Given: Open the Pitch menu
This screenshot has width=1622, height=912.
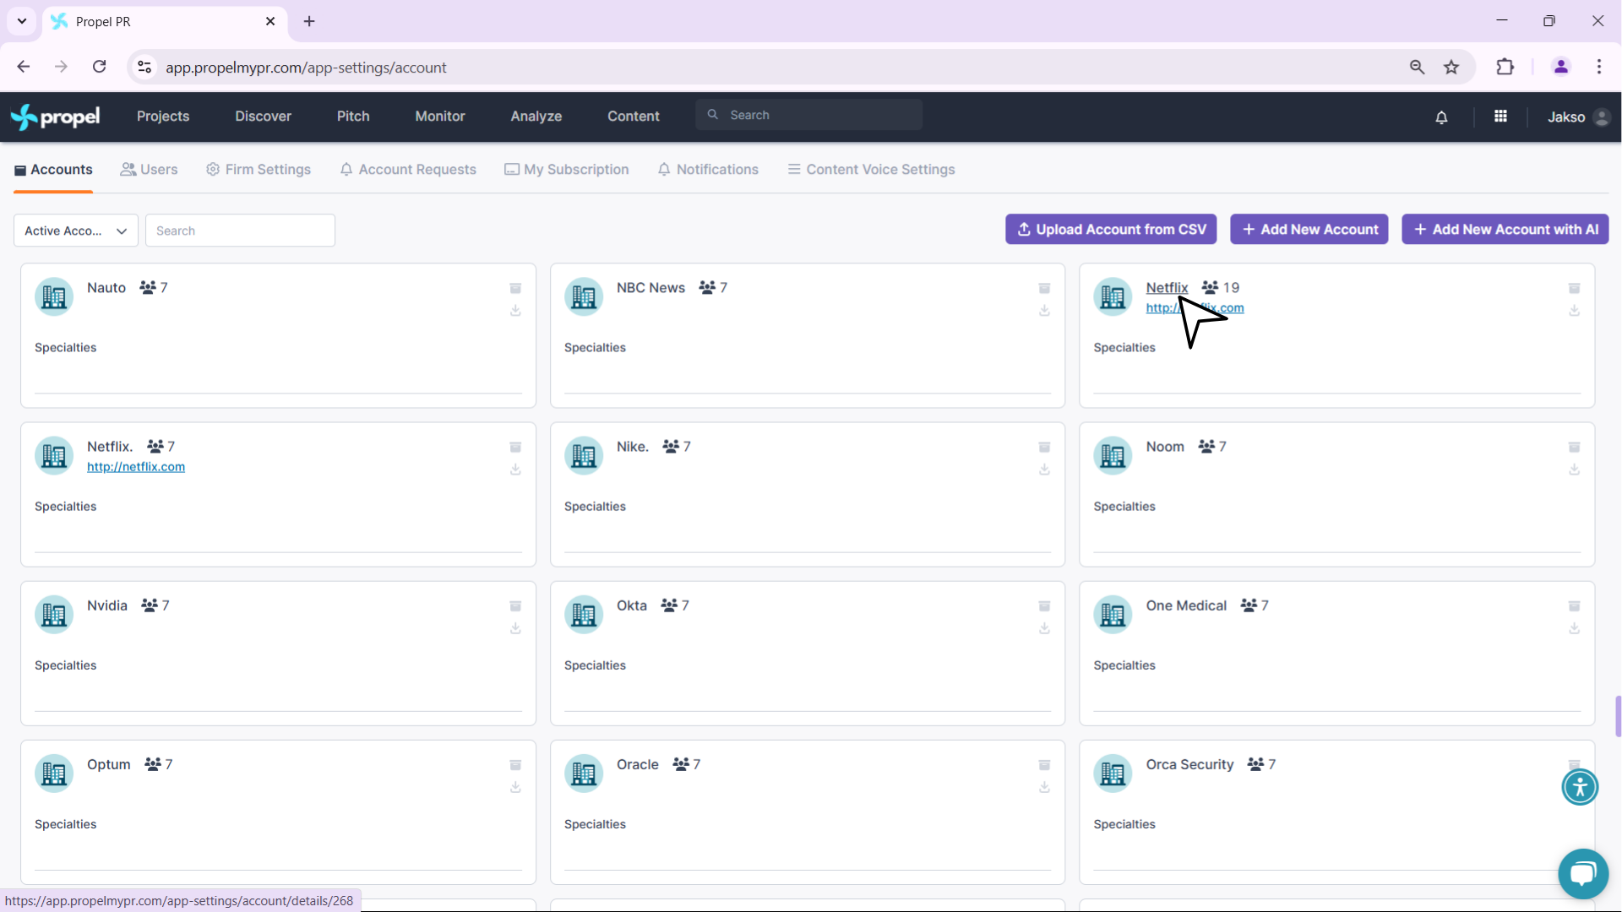Looking at the screenshot, I should [353, 117].
